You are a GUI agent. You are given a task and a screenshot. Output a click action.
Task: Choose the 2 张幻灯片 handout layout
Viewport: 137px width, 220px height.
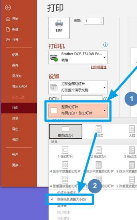pyautogui.click(x=99, y=152)
